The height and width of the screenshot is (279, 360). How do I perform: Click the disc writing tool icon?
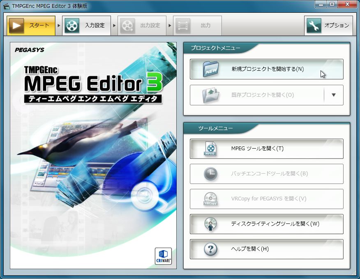[210, 224]
